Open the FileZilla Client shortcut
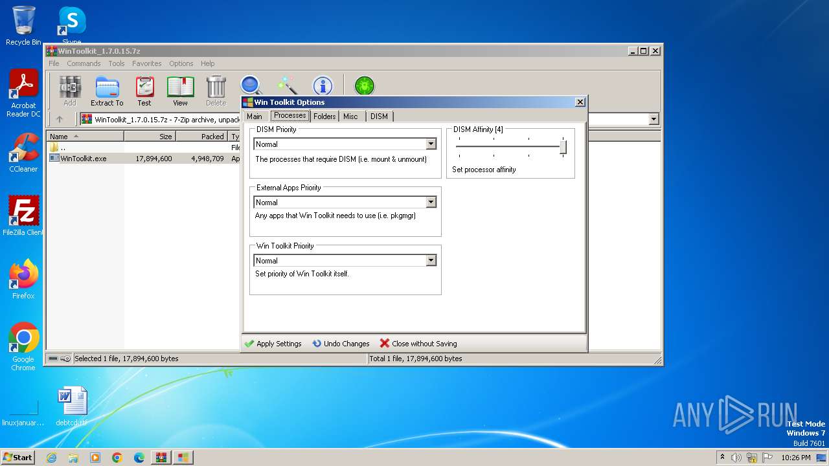829x466 pixels. pos(23,216)
